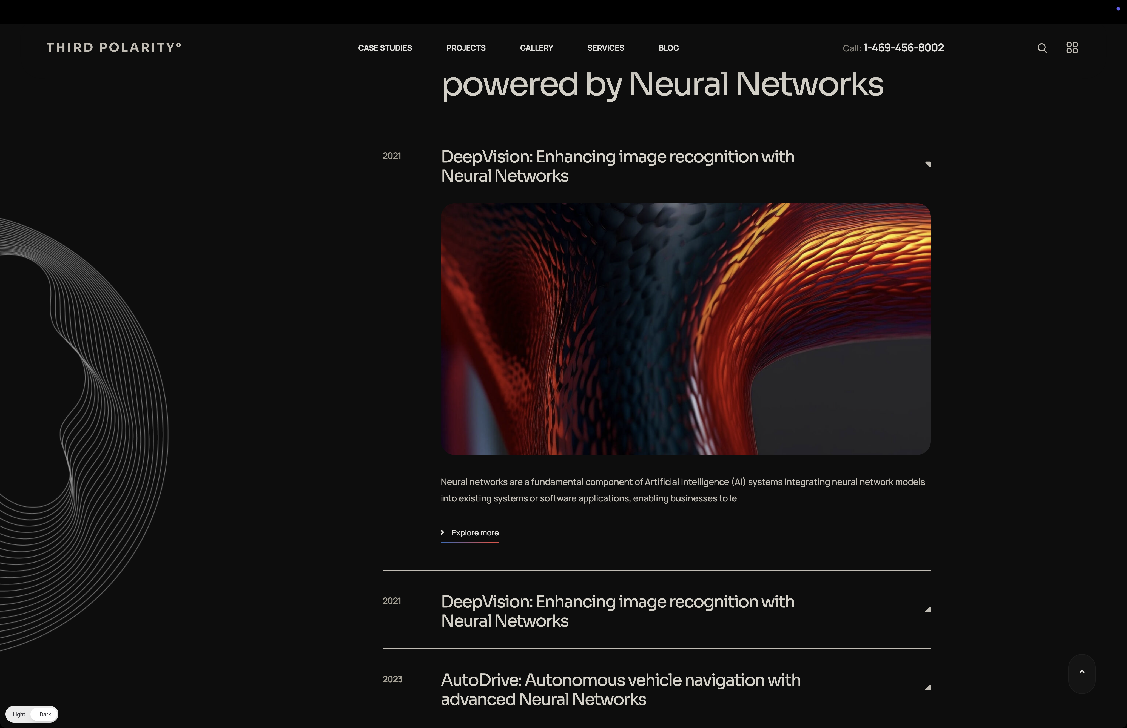Expand the second DeepVision accordion arrow
Image resolution: width=1127 pixels, height=728 pixels.
(927, 609)
